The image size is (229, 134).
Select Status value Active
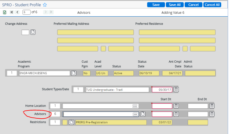pos(123,73)
